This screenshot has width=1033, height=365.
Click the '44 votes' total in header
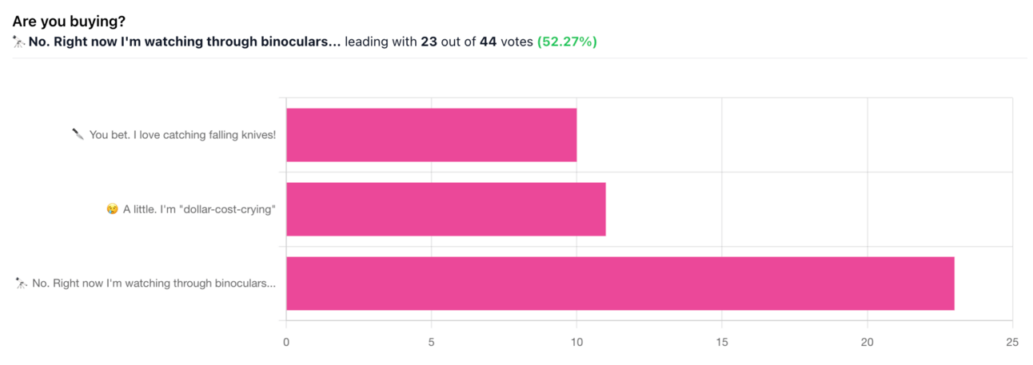pyautogui.click(x=506, y=42)
